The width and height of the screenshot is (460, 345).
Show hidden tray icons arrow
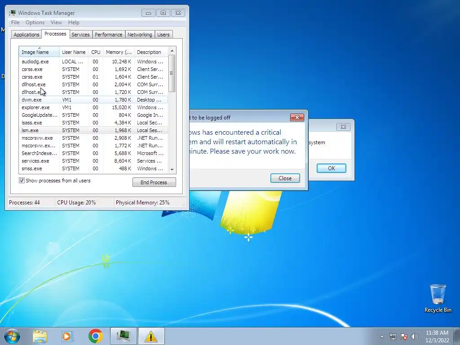coord(382,336)
